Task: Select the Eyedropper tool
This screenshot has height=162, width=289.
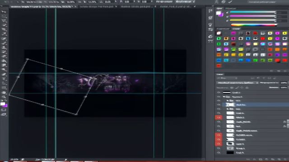Action: pos(4,34)
